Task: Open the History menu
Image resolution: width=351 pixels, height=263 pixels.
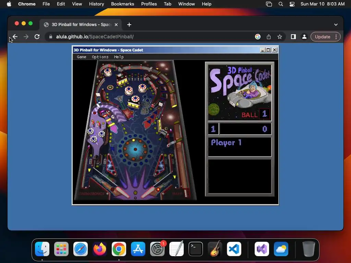Action: pyautogui.click(x=96, y=4)
